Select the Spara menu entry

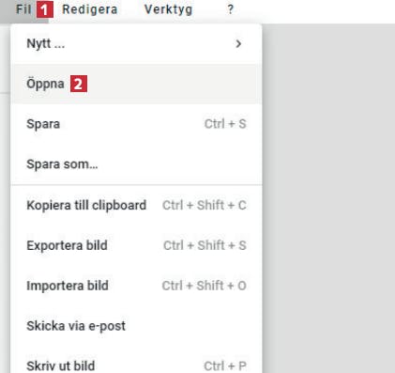point(136,124)
